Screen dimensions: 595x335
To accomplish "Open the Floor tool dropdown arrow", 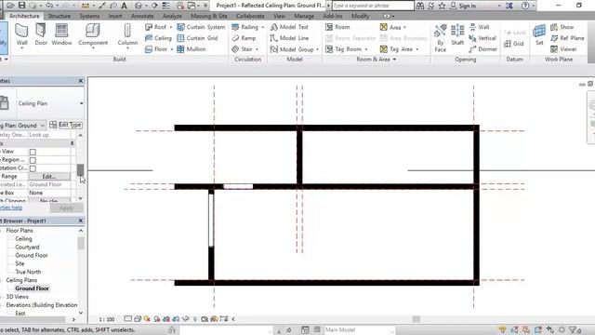I will 171,49.
